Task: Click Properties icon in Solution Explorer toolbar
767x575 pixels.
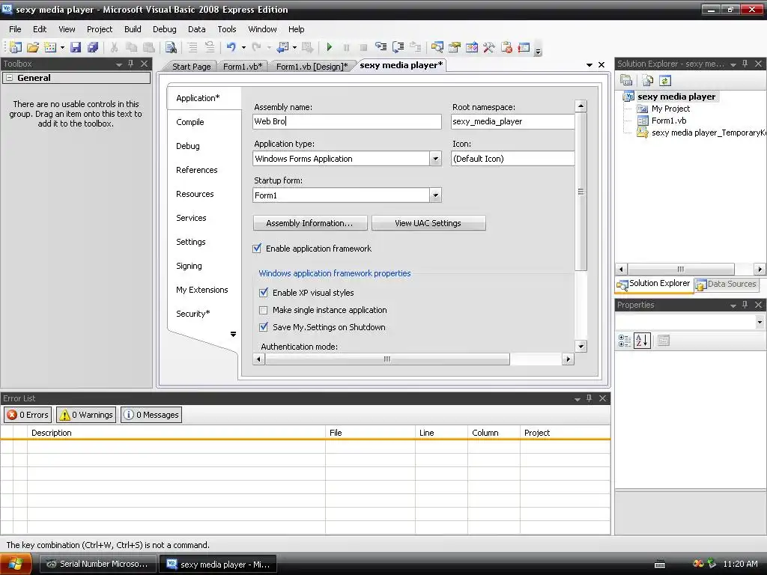Action: tap(626, 80)
